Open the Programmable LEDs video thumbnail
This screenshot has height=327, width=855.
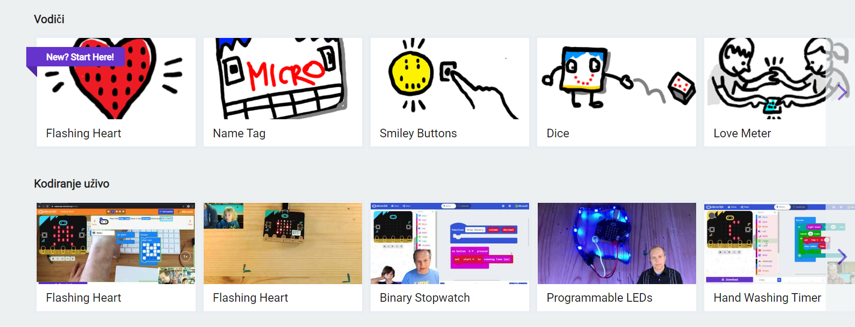point(616,243)
